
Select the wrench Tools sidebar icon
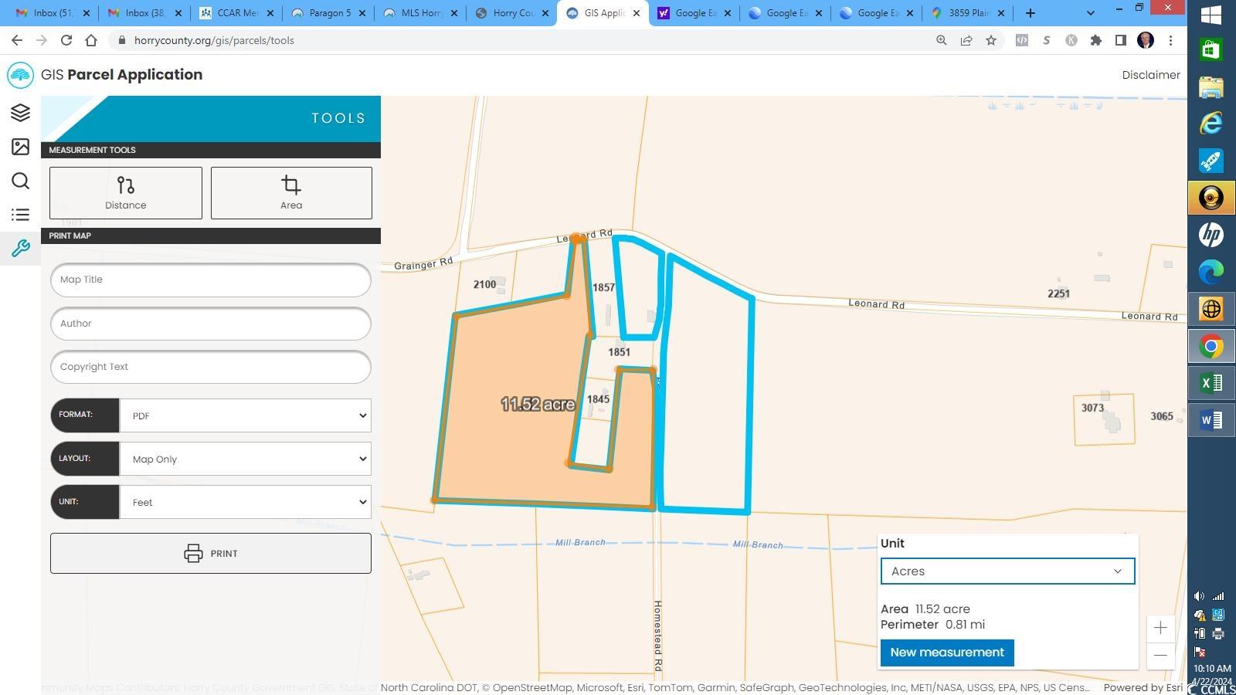pyautogui.click(x=20, y=249)
